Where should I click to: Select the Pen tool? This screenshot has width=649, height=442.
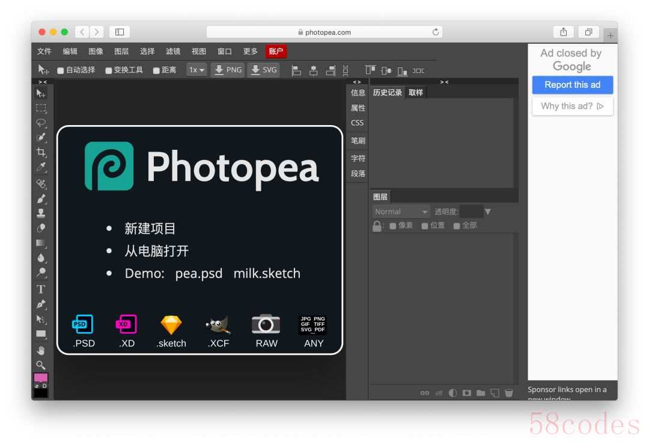coord(41,304)
